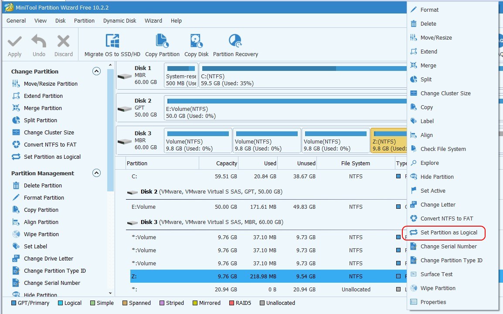Choose Explore in context menu

[x=452, y=163]
